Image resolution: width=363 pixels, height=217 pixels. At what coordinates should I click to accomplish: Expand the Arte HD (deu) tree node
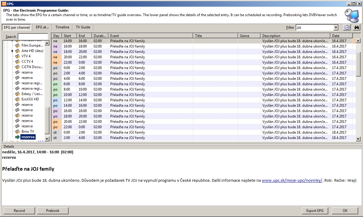(x=12, y=51)
